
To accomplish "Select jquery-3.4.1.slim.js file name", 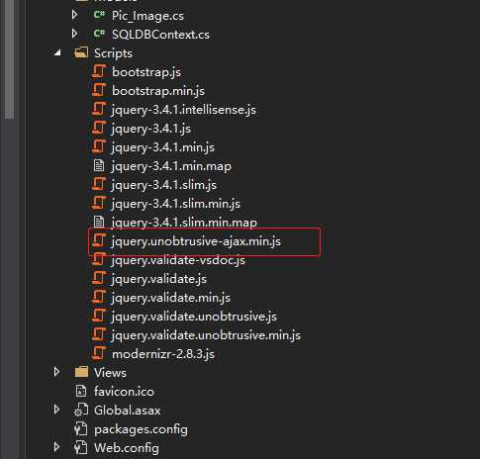I will tap(164, 185).
